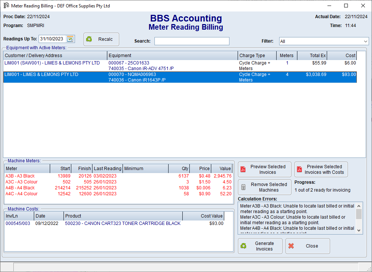The width and height of the screenshot is (372, 272).
Task: Maximize the Meter Reading Billing window
Action: [x=346, y=6]
